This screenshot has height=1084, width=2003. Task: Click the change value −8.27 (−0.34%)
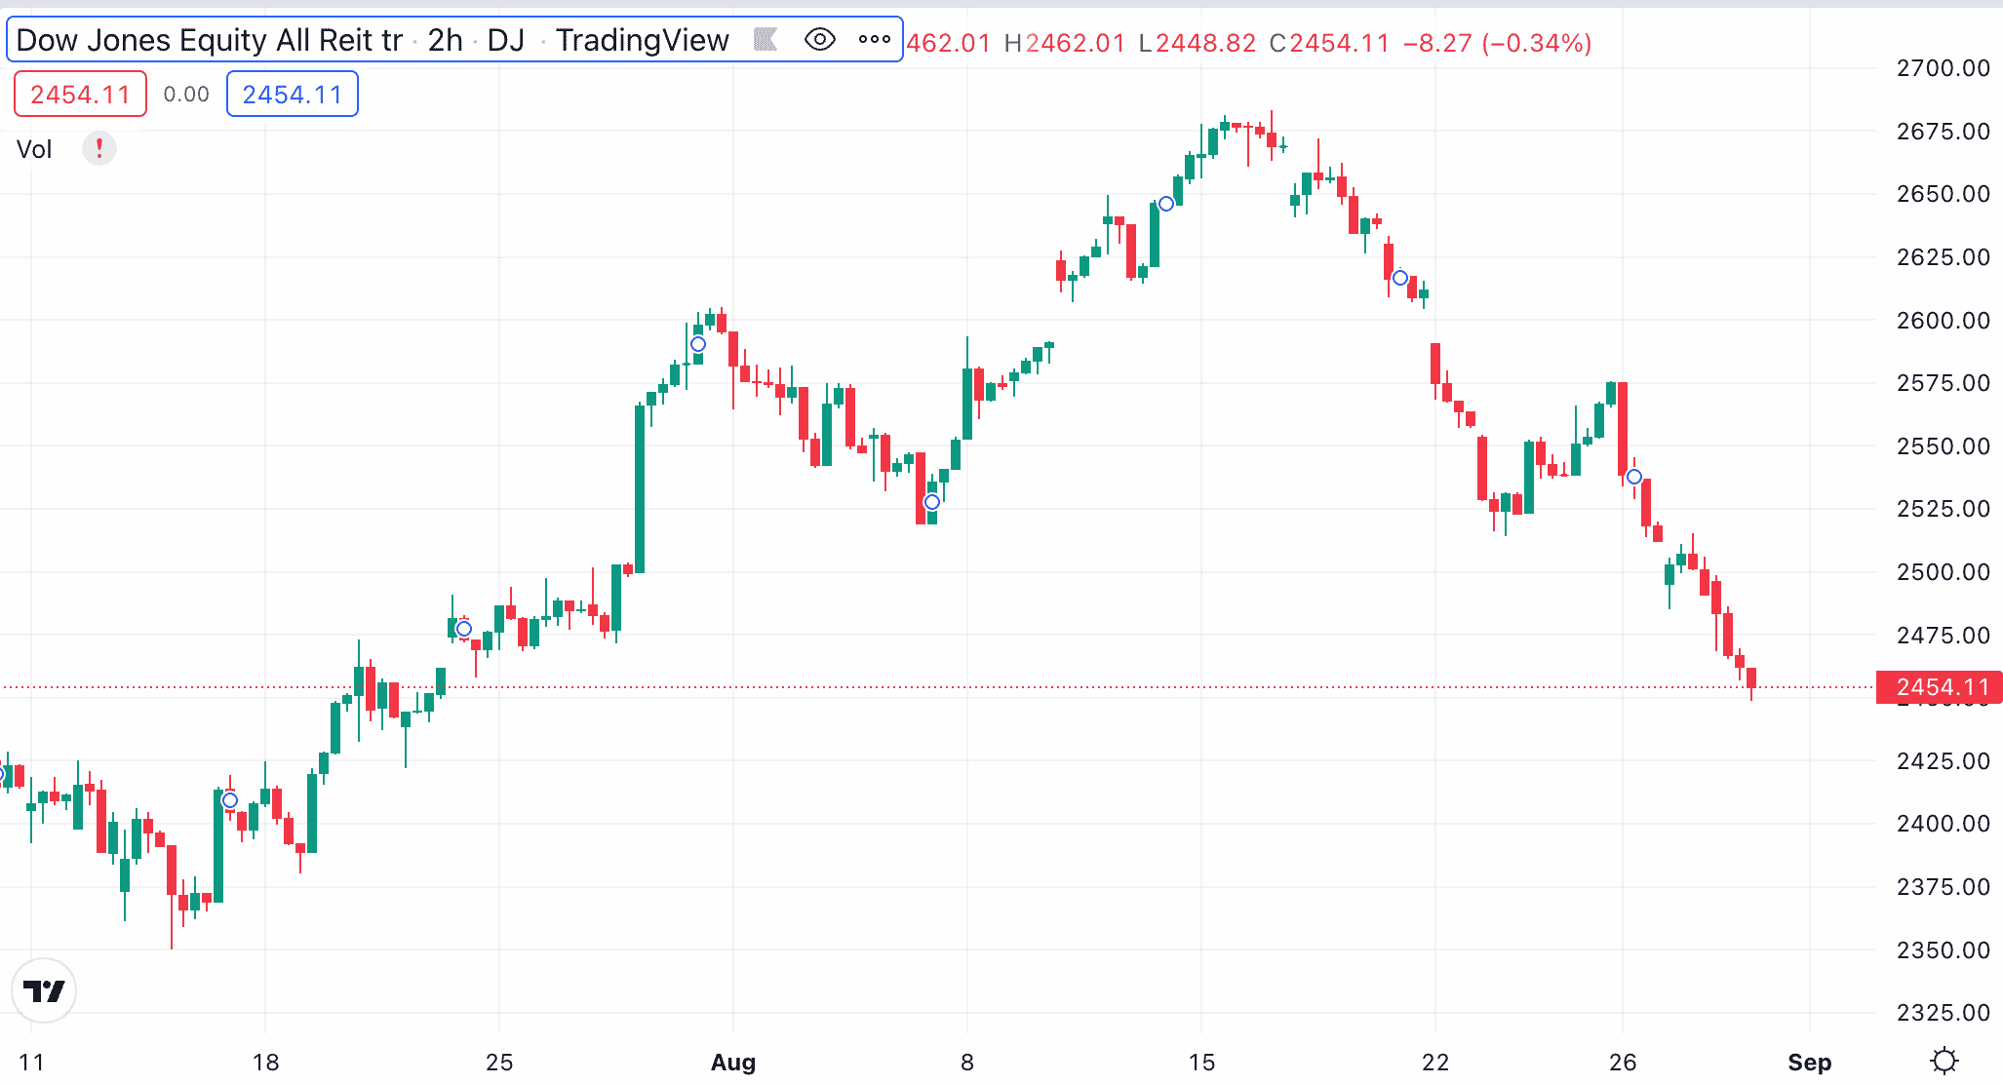(x=1498, y=43)
